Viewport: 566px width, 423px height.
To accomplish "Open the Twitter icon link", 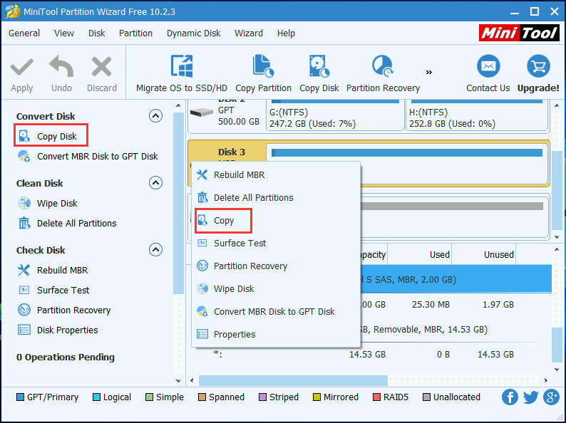I will tap(530, 397).
